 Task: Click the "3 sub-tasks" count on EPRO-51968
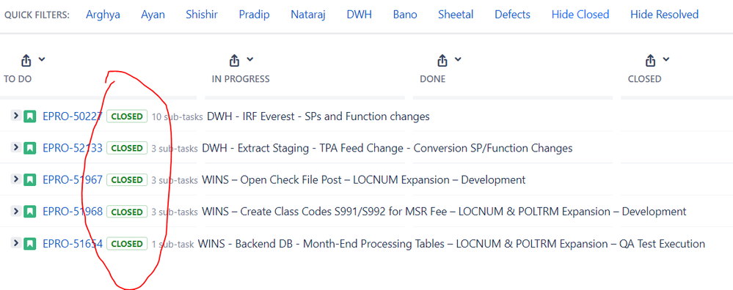(175, 212)
